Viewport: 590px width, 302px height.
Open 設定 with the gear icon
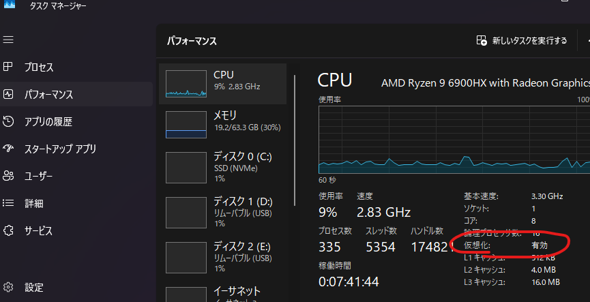coord(8,287)
